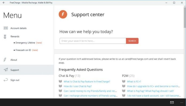Focus the search term input field
The image size is (186, 106).
[93, 41]
